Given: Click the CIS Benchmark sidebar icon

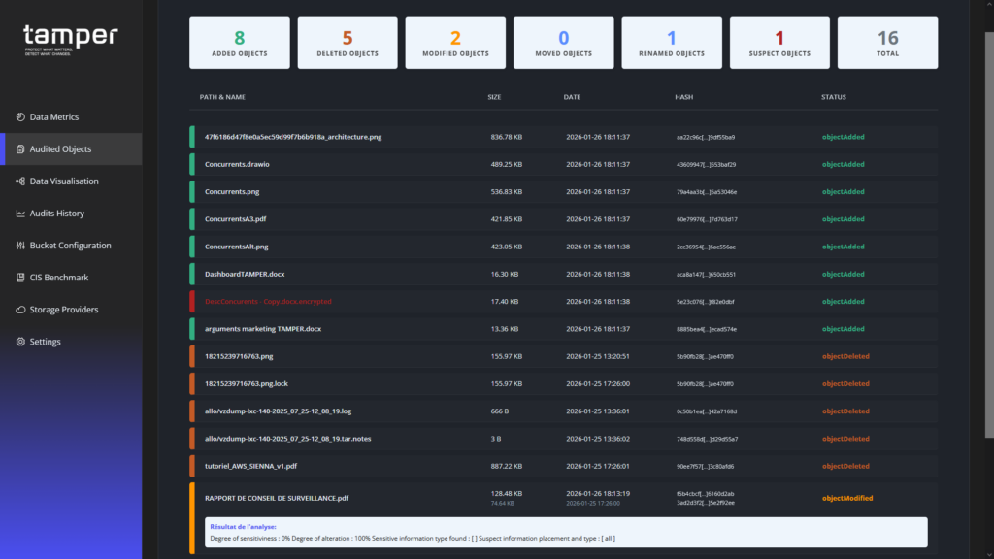Looking at the screenshot, I should click(20, 278).
